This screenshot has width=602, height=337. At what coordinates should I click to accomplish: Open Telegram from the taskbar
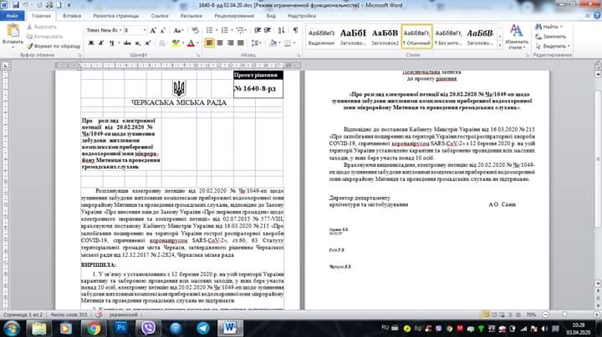(x=202, y=328)
